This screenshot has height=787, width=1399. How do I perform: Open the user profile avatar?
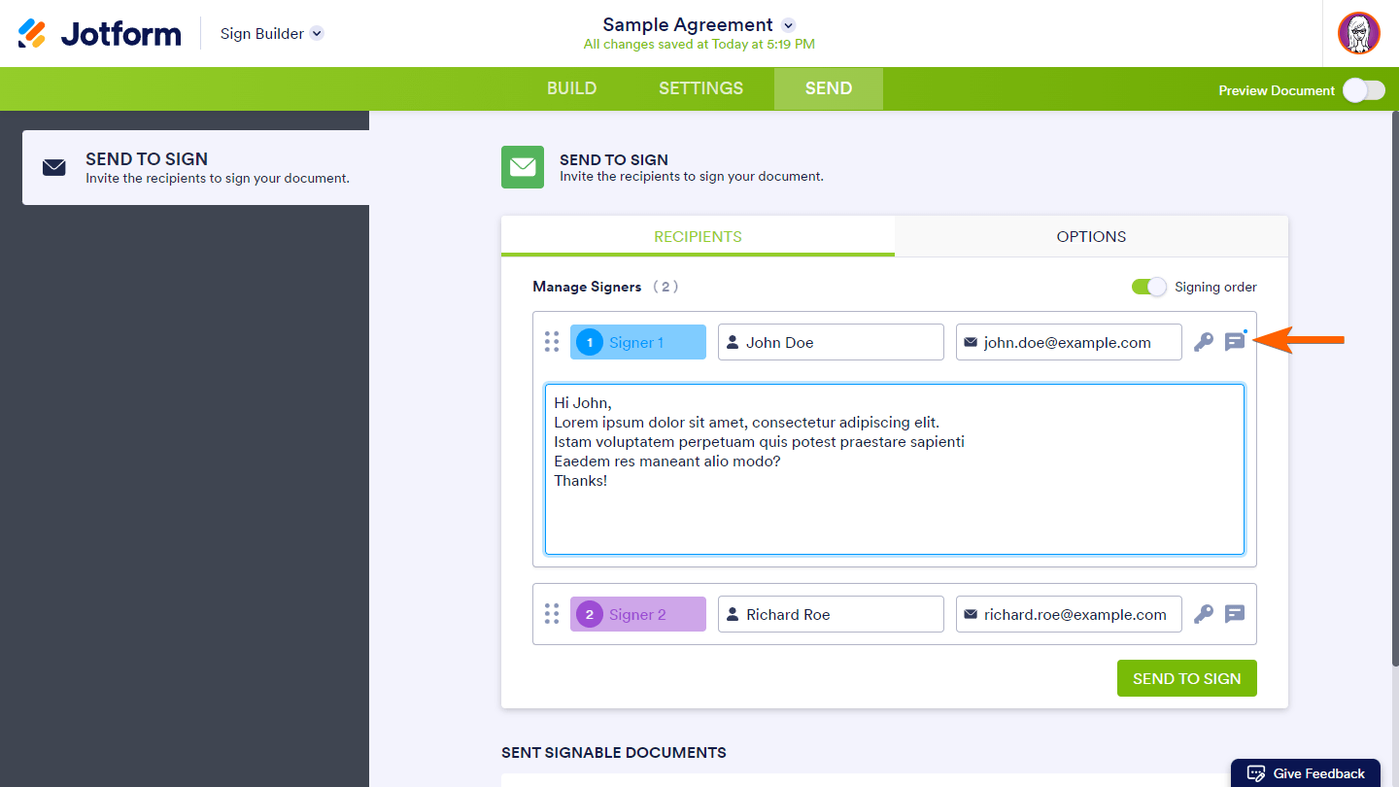coord(1359,33)
